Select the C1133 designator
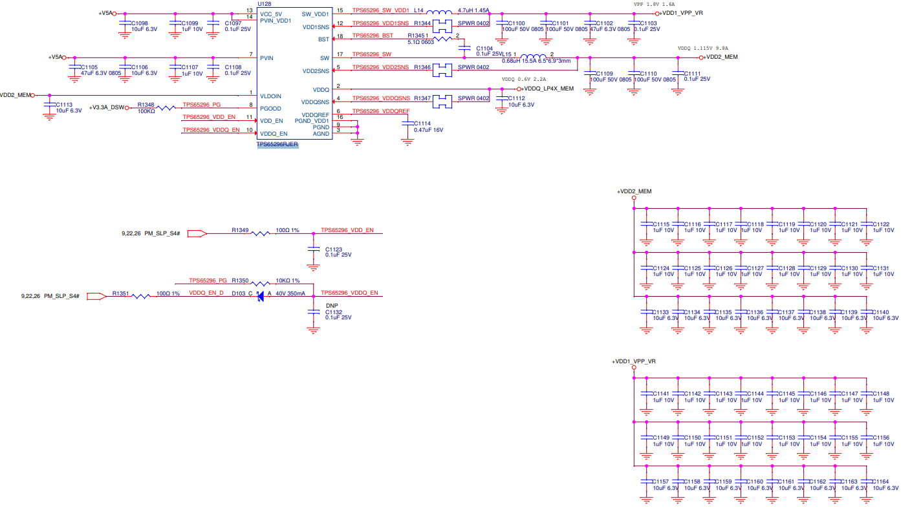The image size is (912, 521). click(x=661, y=312)
